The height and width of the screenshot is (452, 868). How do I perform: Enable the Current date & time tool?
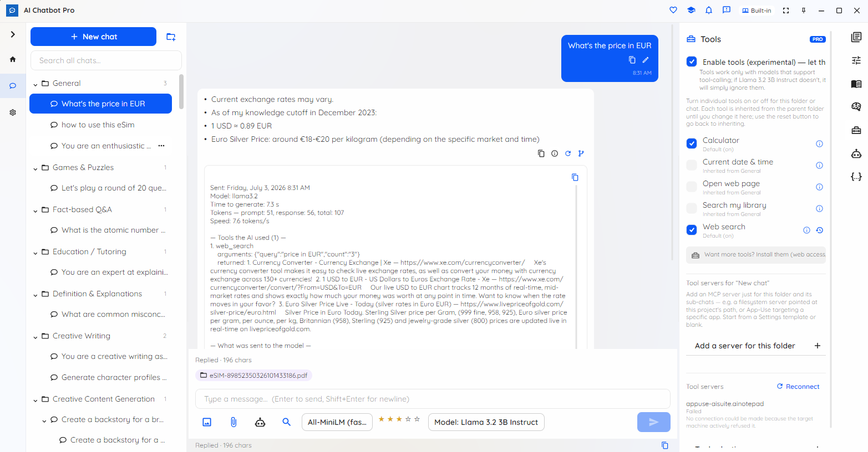[692, 165]
